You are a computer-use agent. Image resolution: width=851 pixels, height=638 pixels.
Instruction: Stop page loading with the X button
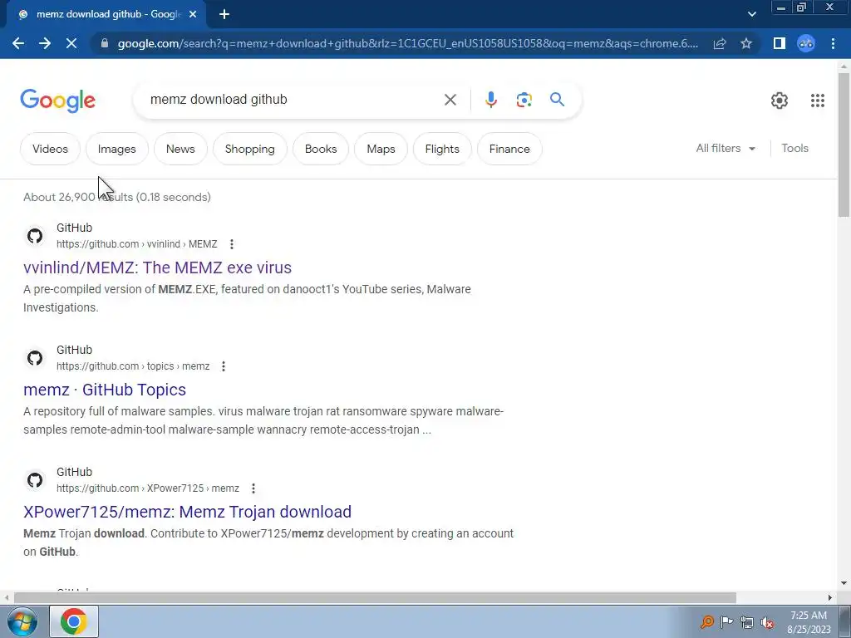(x=71, y=43)
